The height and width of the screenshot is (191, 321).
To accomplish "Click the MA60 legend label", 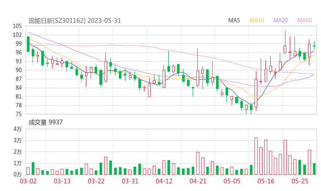I will (x=305, y=20).
